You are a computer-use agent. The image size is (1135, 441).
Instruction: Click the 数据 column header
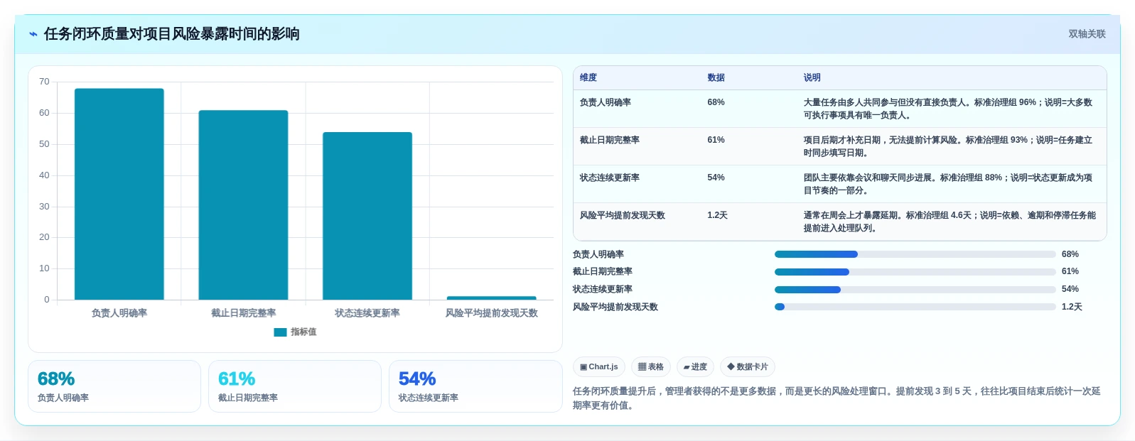pos(716,77)
